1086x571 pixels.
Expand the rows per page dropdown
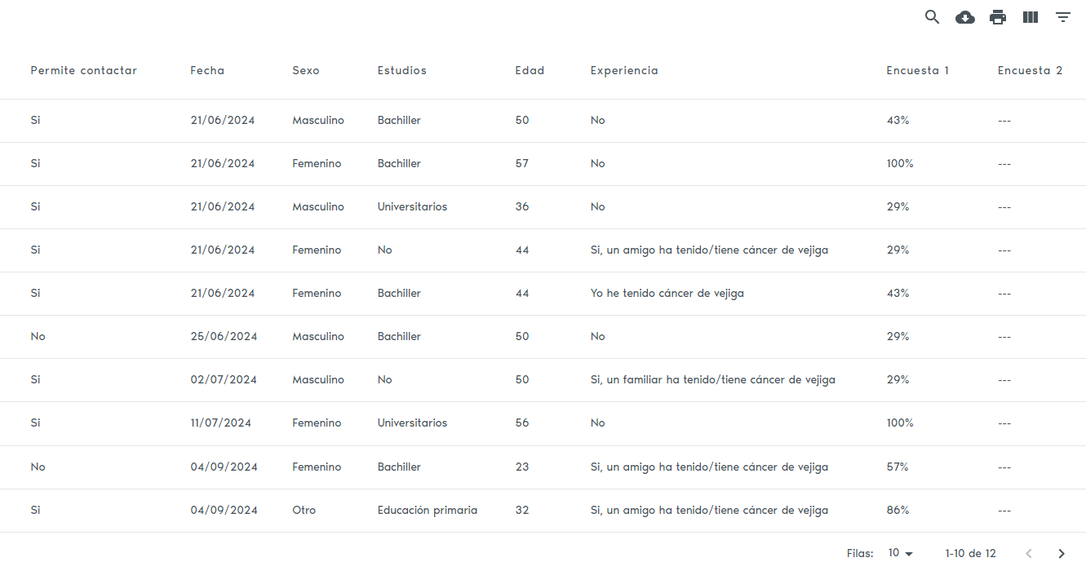tap(901, 553)
